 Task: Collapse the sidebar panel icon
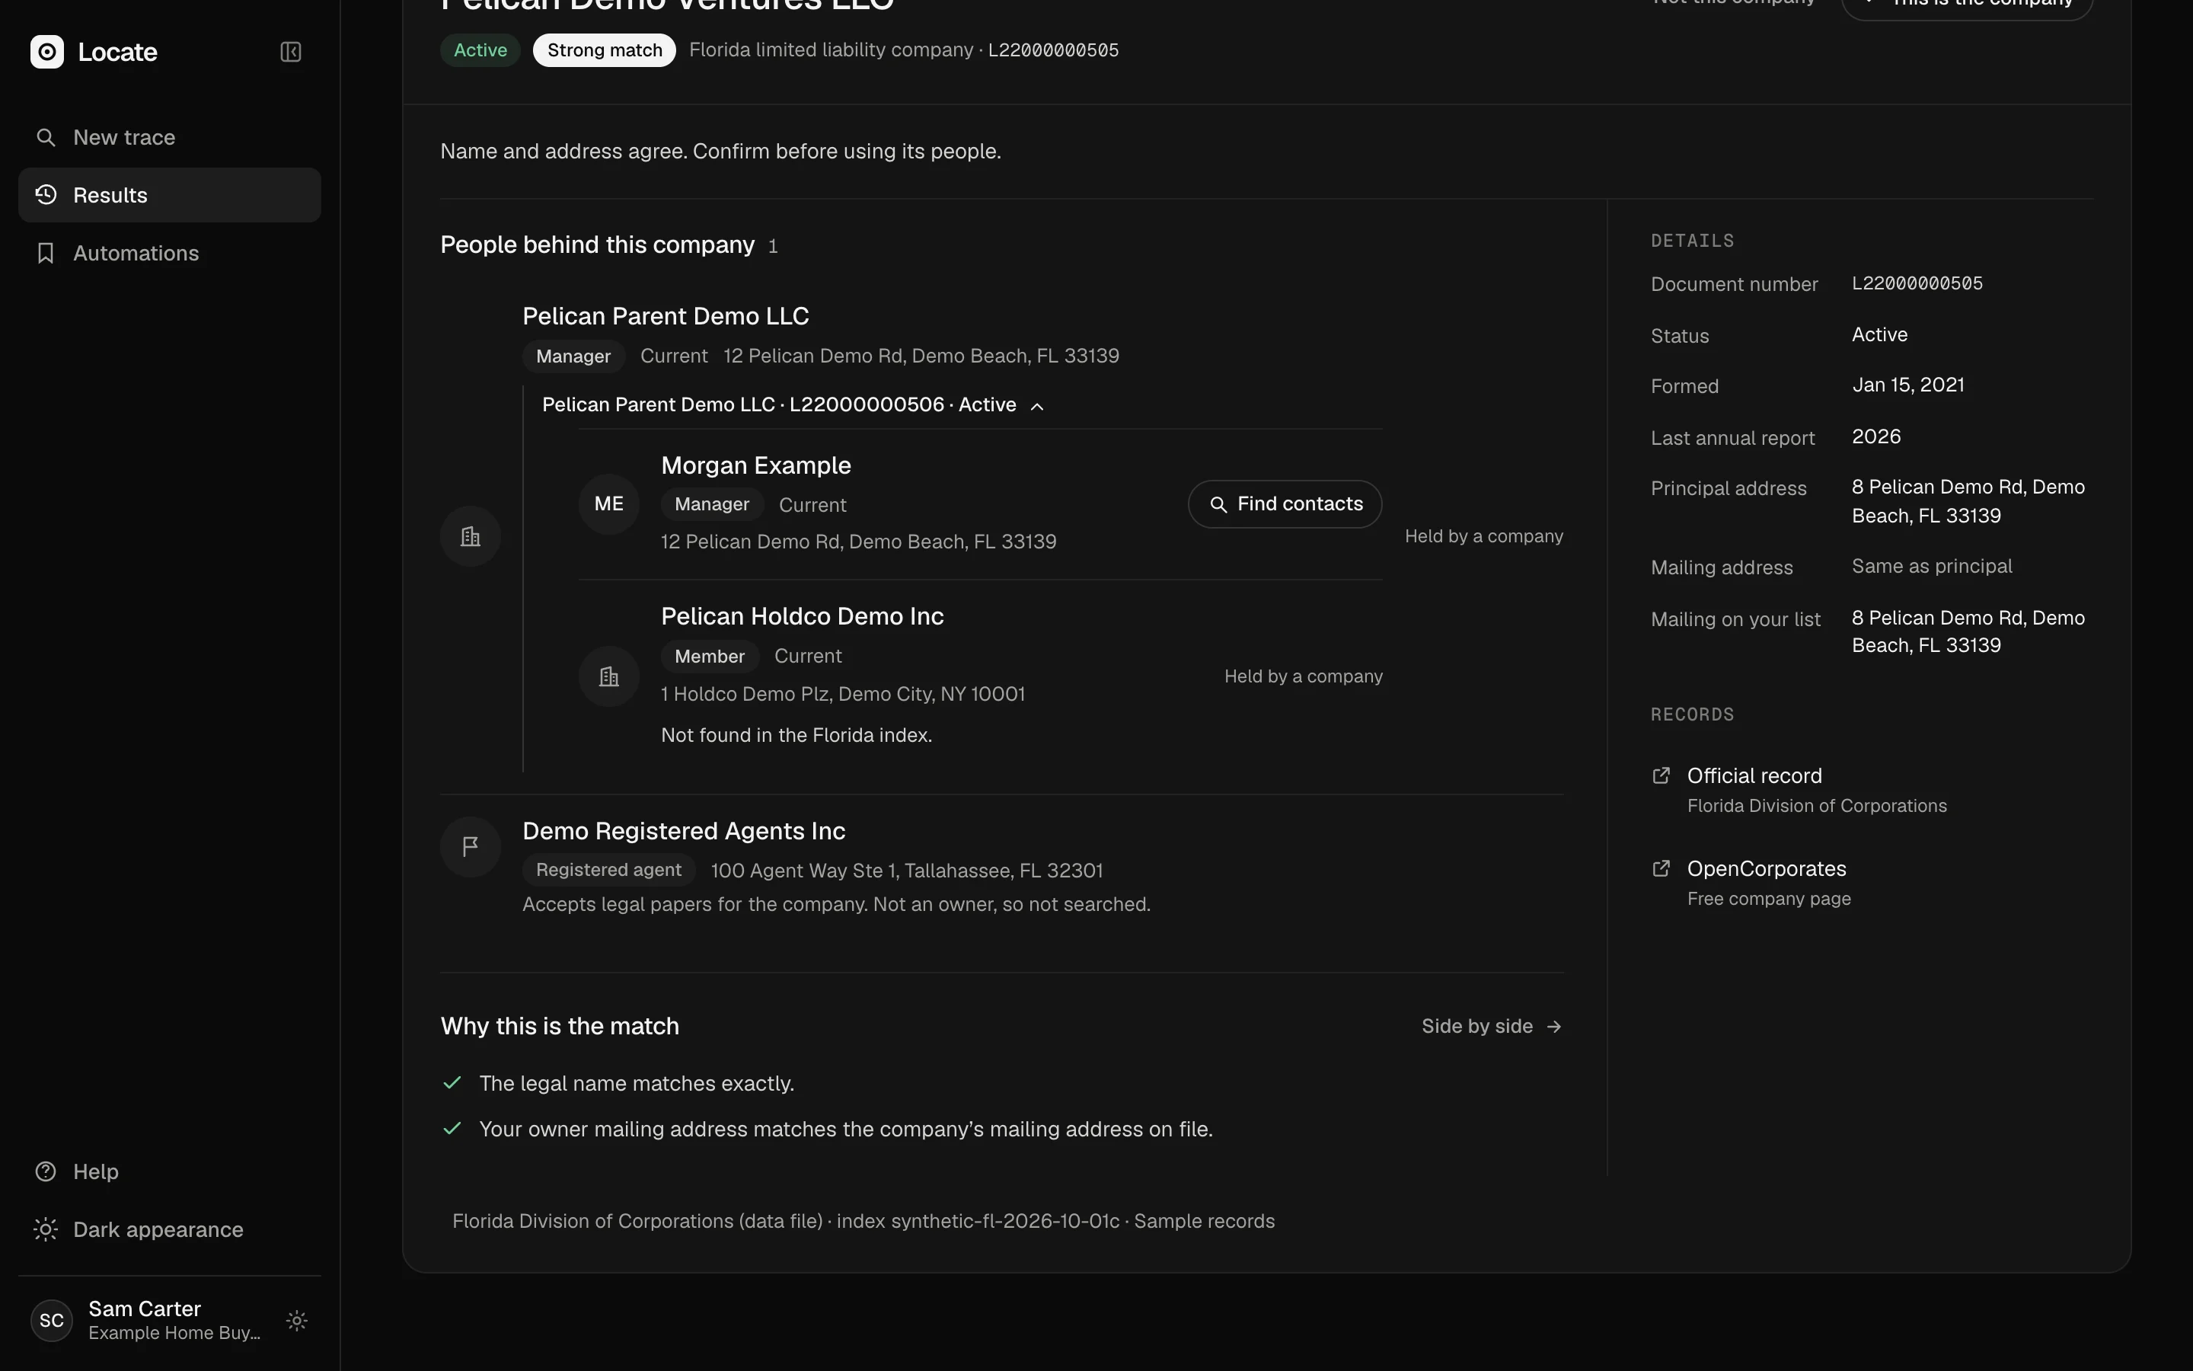click(x=290, y=52)
